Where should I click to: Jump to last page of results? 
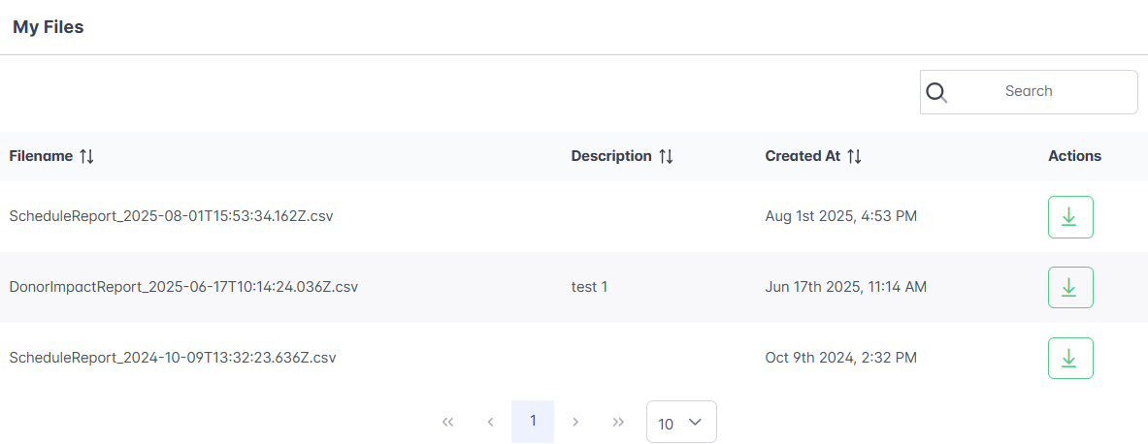coord(618,422)
